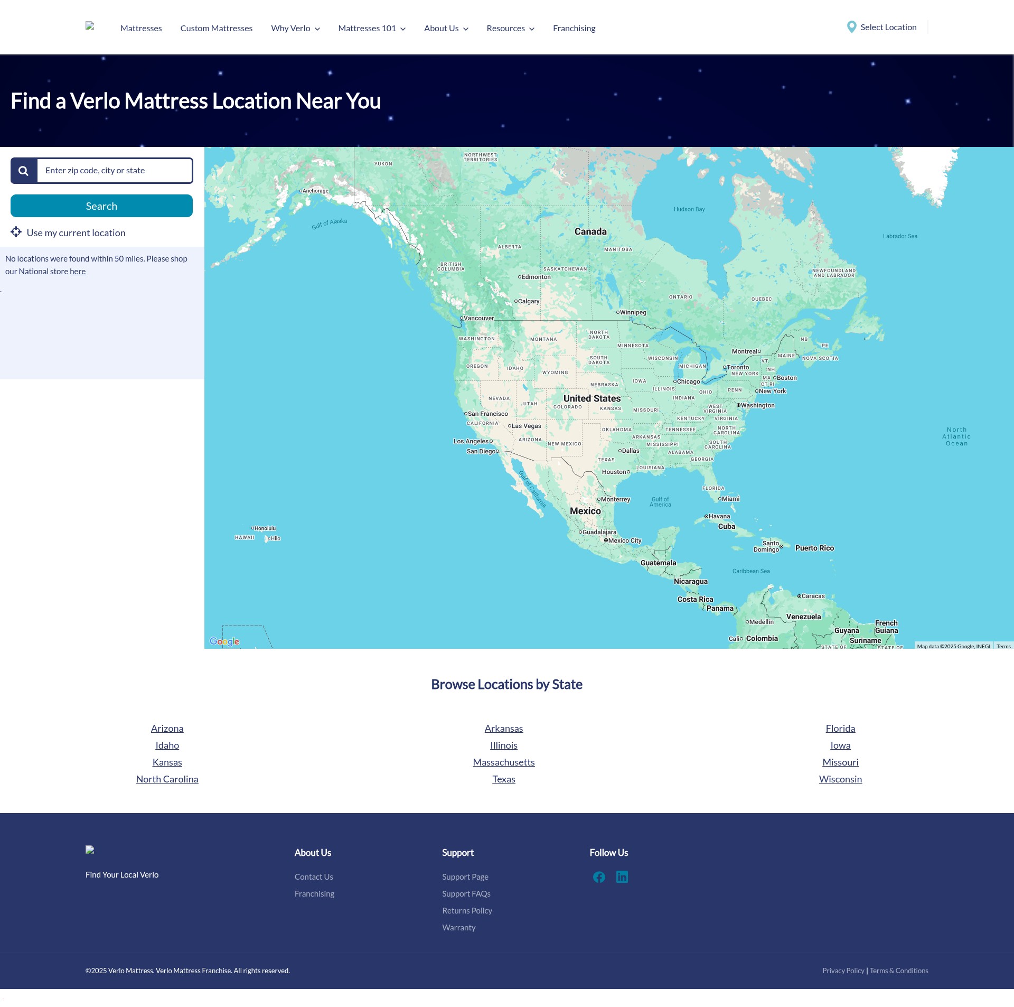Open Terms & Conditions link
Viewport: 1014px width, 1007px height.
click(899, 971)
